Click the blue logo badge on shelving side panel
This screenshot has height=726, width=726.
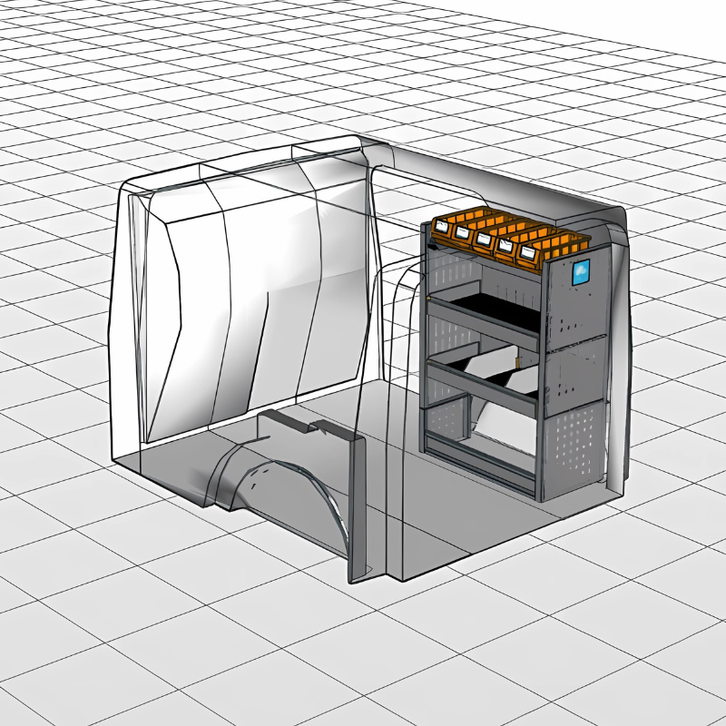tap(580, 270)
